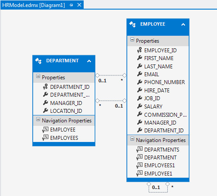Screen dimensions: 217x196
Task: Collapse the EMPLOYEE entity with chevron
Action: pyautogui.click(x=183, y=24)
